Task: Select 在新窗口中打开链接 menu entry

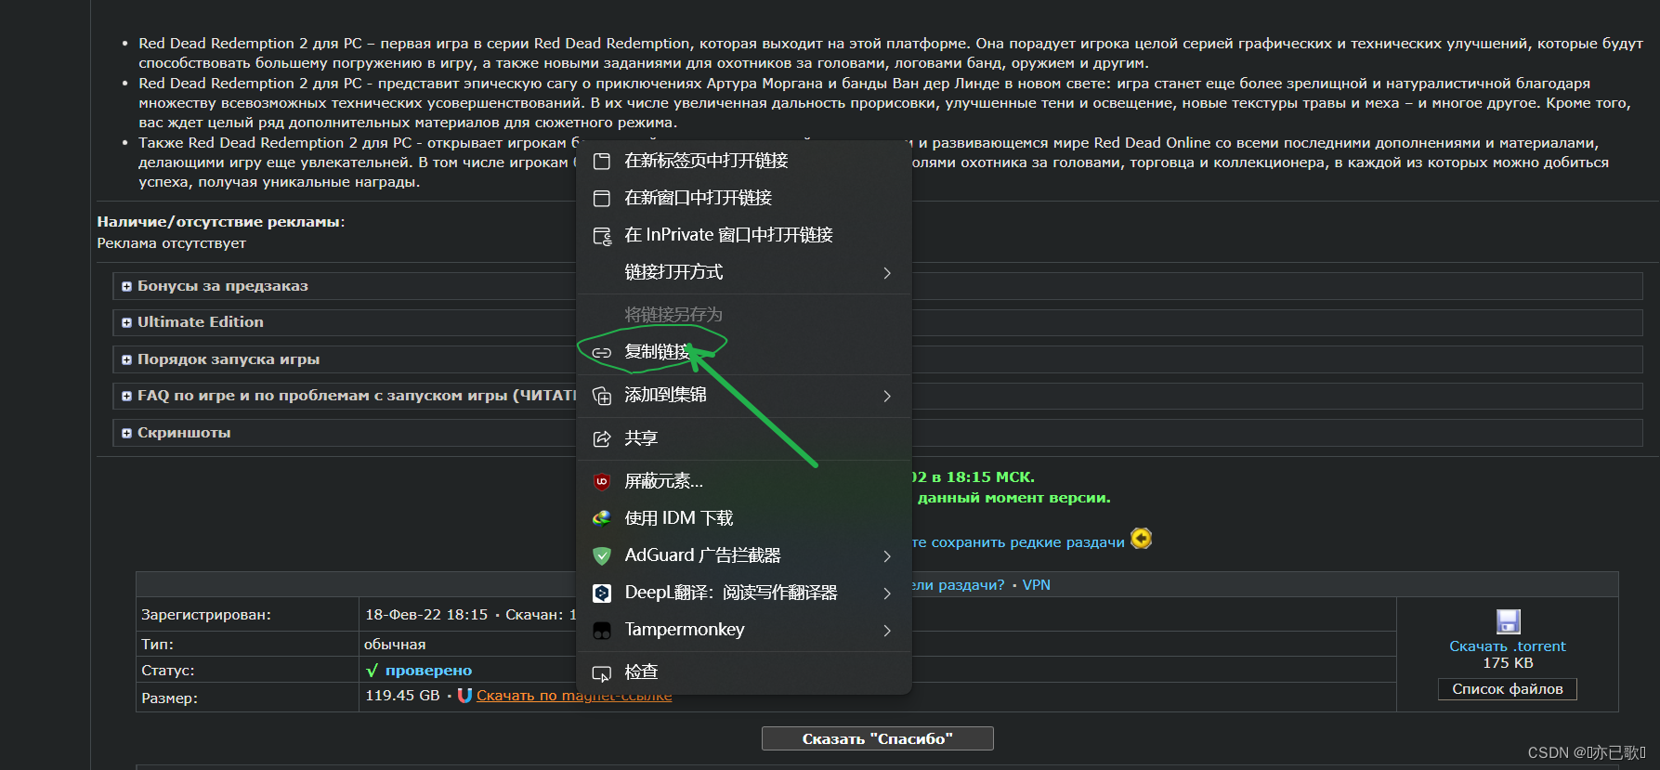Action: pyautogui.click(x=744, y=198)
